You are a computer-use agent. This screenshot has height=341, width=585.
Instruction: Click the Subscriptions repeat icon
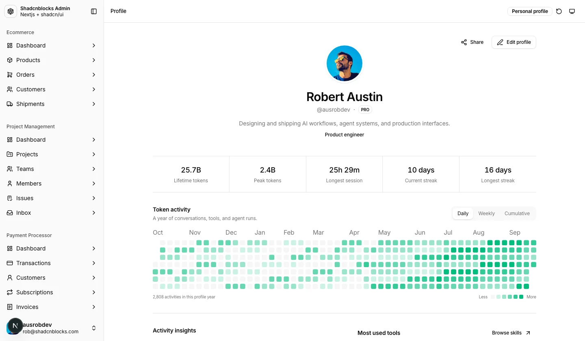[10, 292]
